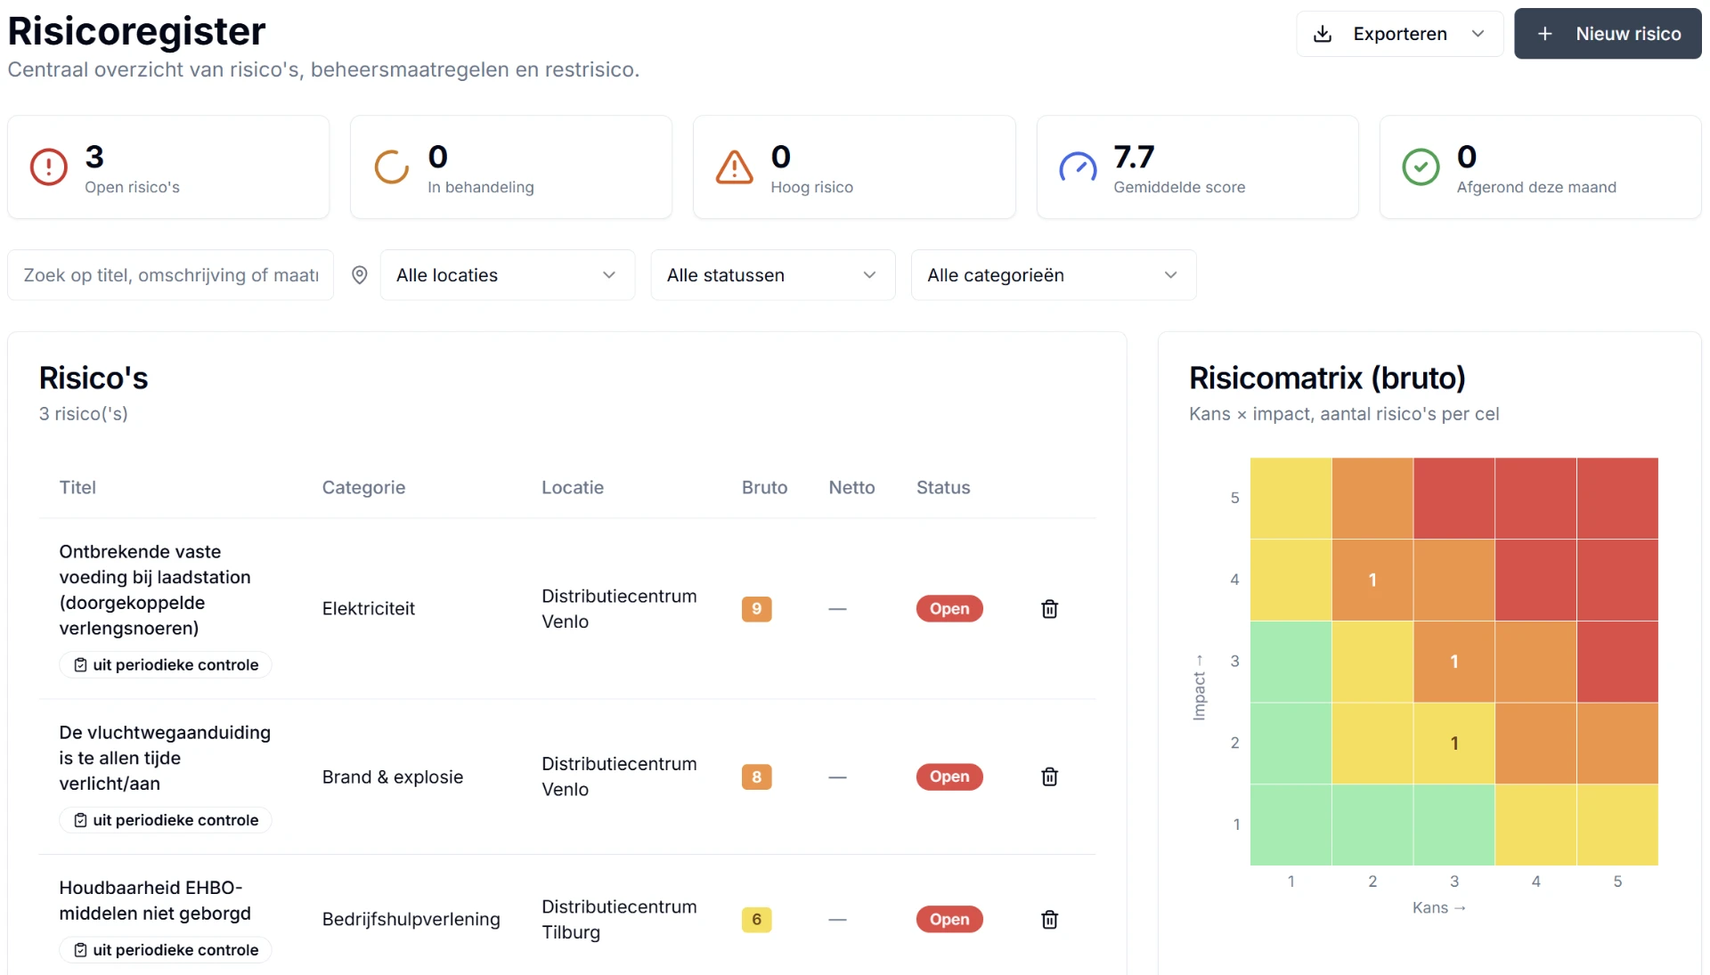Click the gauge icon for Gemiddelde score
Image resolution: width=1710 pixels, height=975 pixels.
(x=1078, y=167)
